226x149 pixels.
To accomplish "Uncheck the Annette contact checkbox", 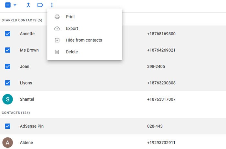I will 8,34.
